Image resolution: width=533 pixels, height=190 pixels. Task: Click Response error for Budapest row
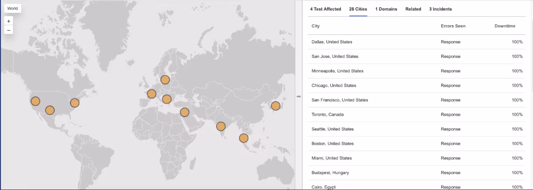tap(450, 173)
